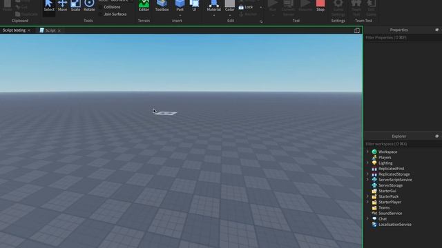Open Game Settings

338,8
